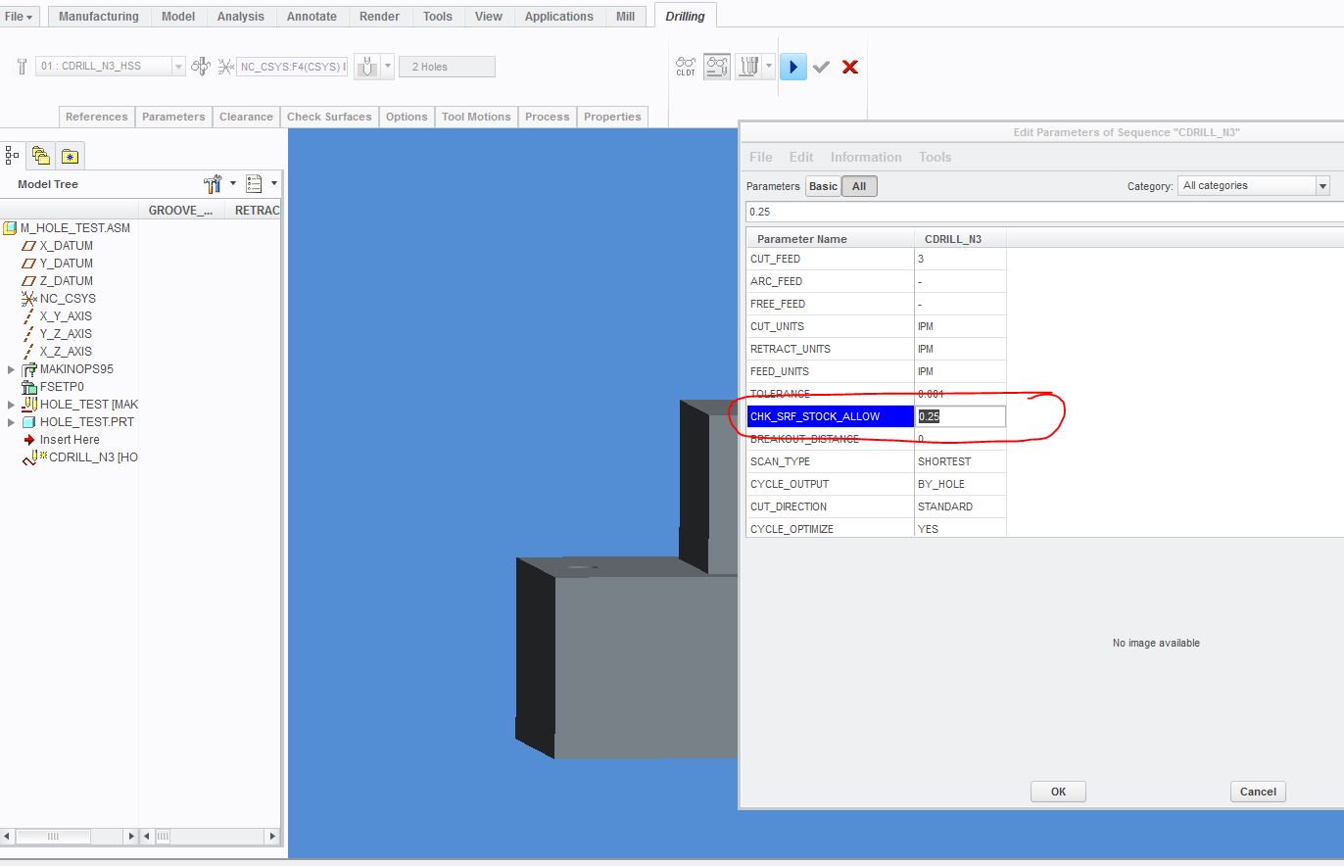Accept the drilling sequence with the checkmark

click(x=822, y=67)
